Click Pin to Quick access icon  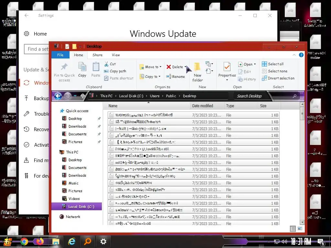pyautogui.click(x=64, y=67)
